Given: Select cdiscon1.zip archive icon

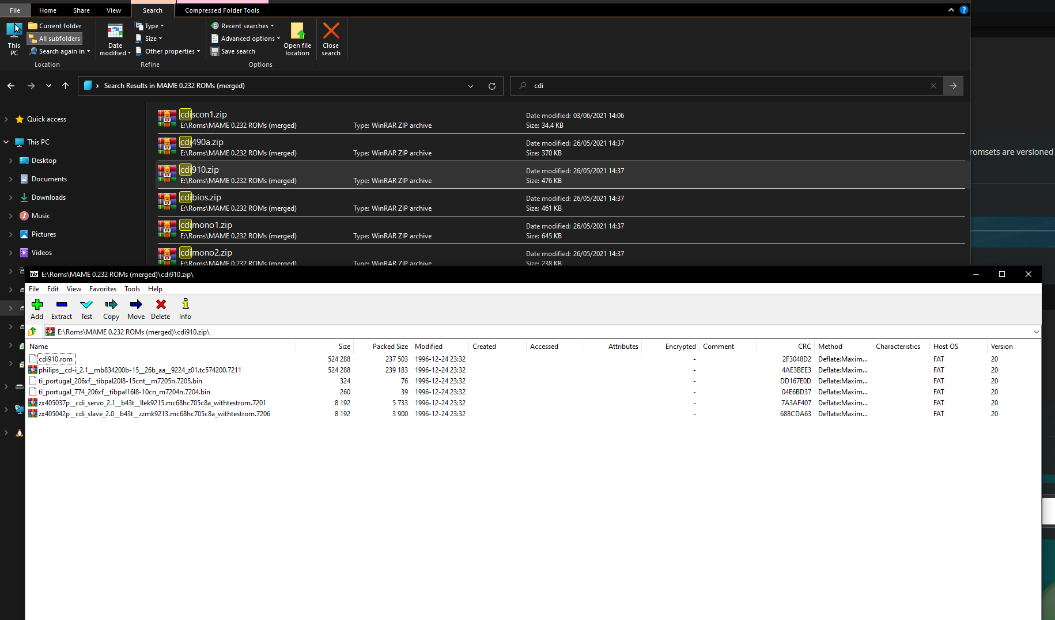Looking at the screenshot, I should pyautogui.click(x=167, y=119).
